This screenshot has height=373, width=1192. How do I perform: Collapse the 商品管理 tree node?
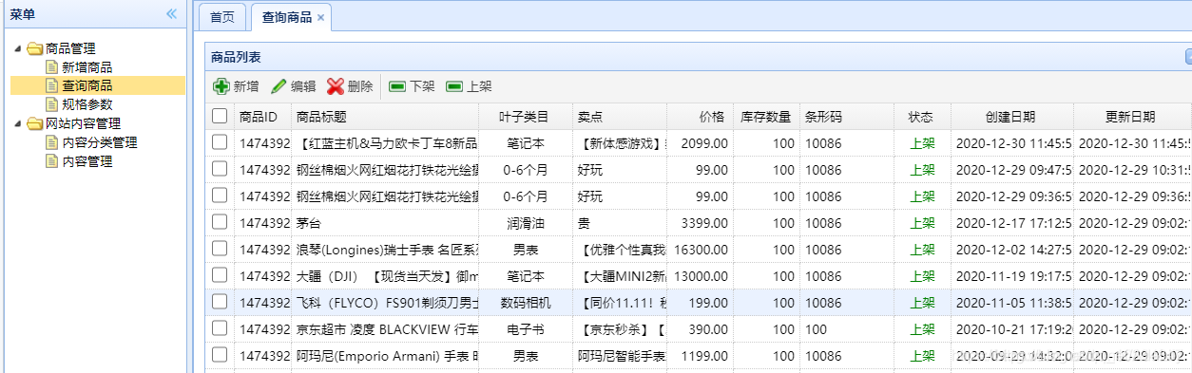coord(18,48)
